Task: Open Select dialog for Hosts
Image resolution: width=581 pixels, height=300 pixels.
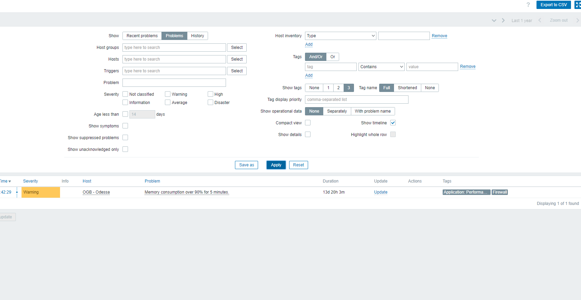Action: pyautogui.click(x=237, y=59)
